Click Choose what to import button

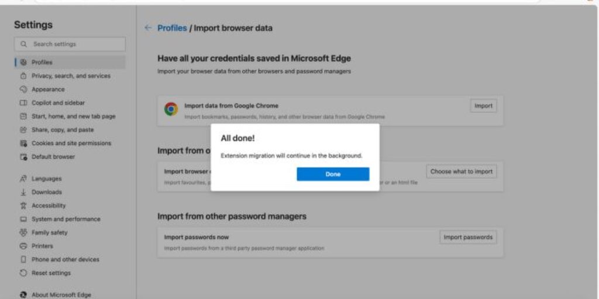coord(462,172)
